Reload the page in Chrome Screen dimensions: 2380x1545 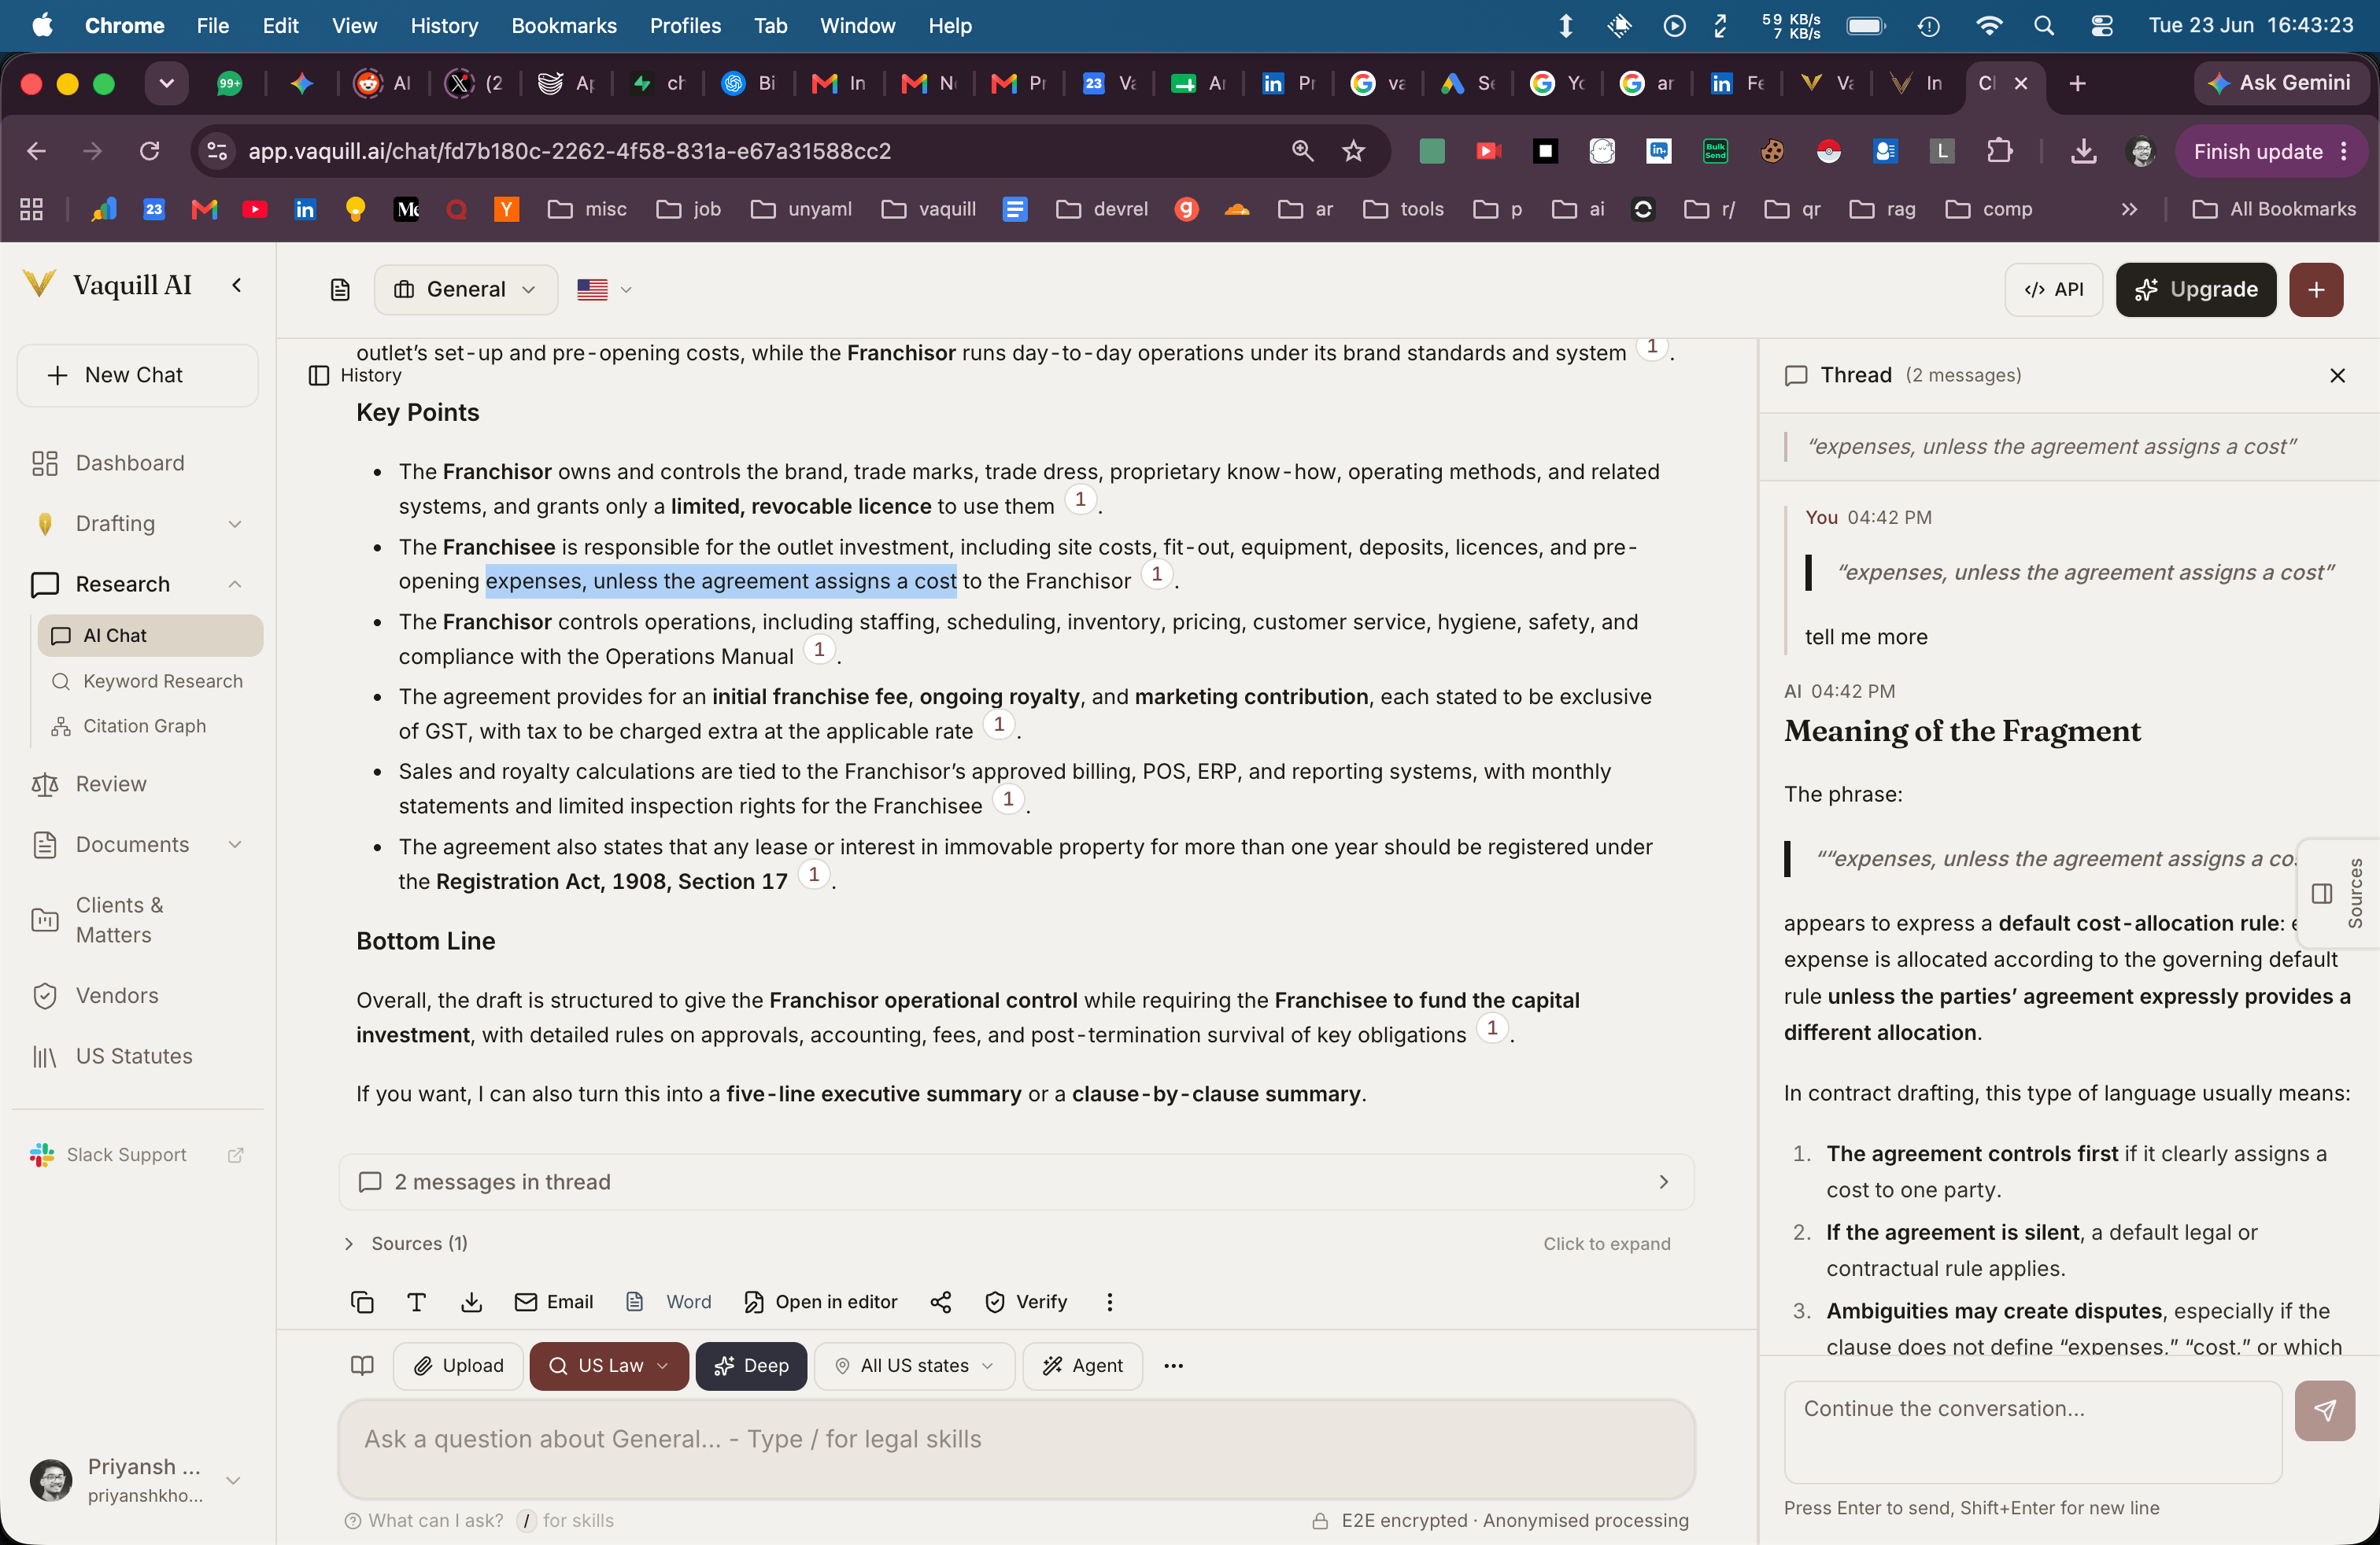(150, 151)
